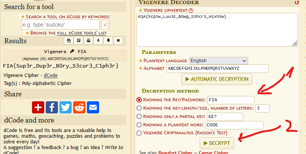Select the Knowing the key-length/size method
Image resolution: width=306 pixels, height=154 pixels.
tap(139, 108)
